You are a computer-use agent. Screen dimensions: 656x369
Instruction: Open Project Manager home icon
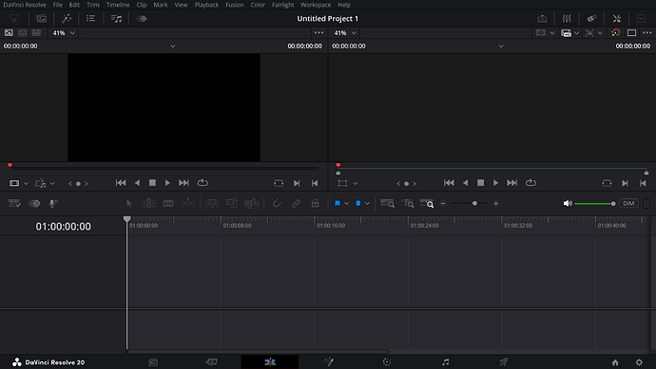click(x=615, y=362)
